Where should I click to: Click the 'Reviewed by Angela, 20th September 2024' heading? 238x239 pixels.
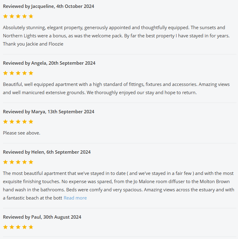[x=49, y=63]
